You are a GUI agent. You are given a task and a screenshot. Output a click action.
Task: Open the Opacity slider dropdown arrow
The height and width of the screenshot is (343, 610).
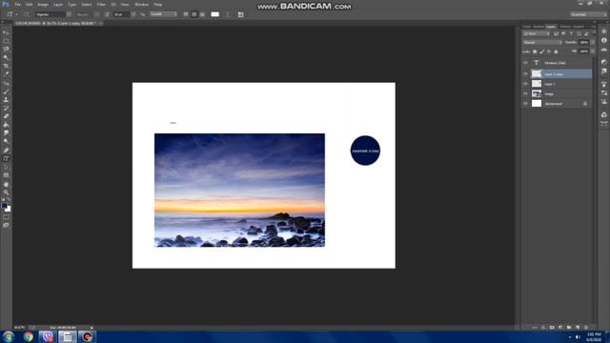(593, 42)
